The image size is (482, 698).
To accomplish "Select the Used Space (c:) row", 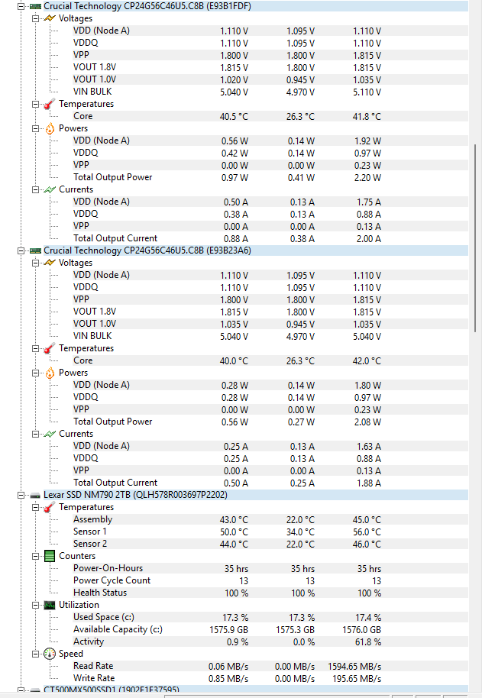I will click(x=270, y=617).
